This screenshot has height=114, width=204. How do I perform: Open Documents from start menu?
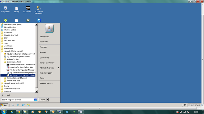click(x=44, y=42)
